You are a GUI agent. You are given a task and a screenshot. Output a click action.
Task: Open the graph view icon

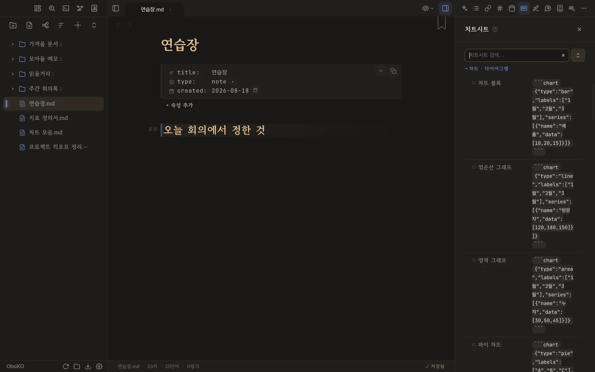coord(80,8)
